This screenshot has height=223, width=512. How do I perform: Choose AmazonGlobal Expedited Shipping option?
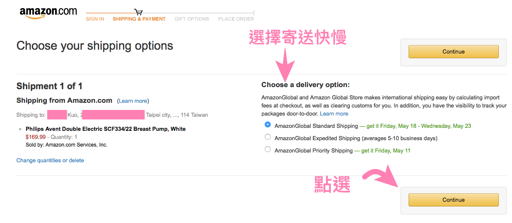pos(268,137)
